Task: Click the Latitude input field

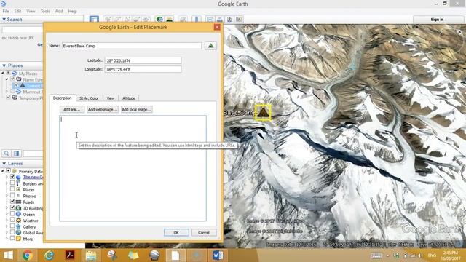Action: pyautogui.click(x=143, y=60)
